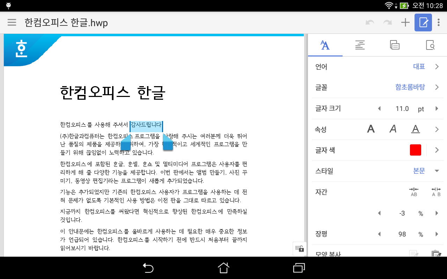Tap the Android notification icon in the status bar
The image size is (447, 279).
click(8, 6)
